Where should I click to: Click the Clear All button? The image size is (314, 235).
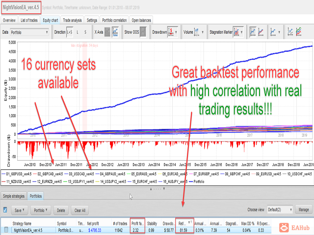(x=80, y=210)
